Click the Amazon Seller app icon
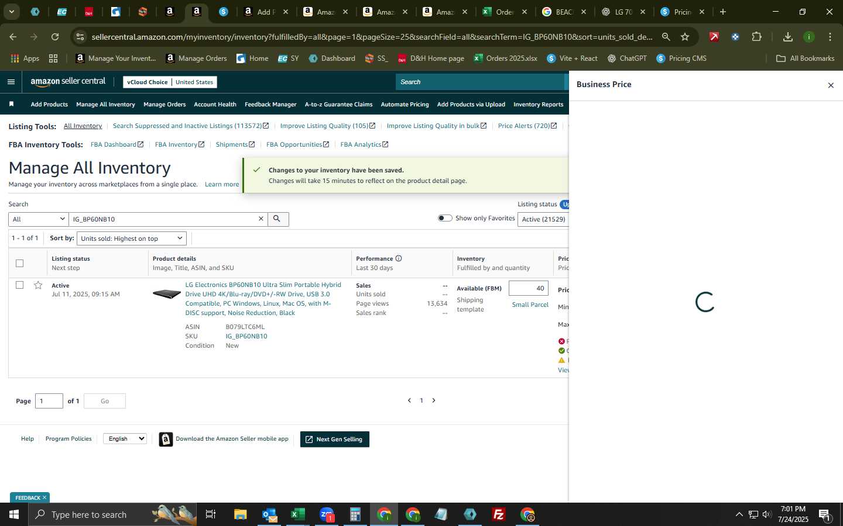The height and width of the screenshot is (526, 843). click(x=166, y=440)
